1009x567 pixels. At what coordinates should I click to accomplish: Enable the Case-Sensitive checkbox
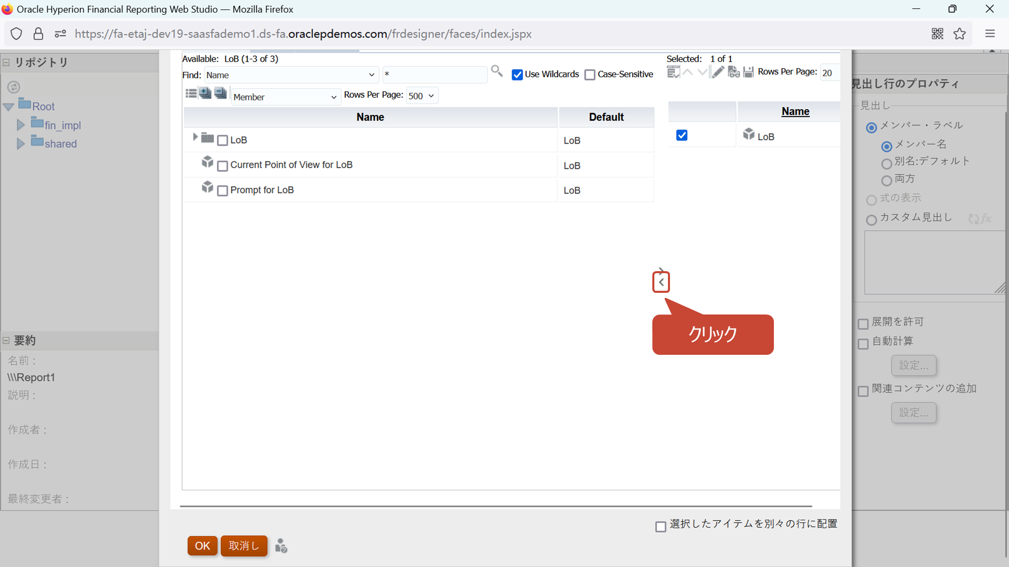[x=590, y=75]
